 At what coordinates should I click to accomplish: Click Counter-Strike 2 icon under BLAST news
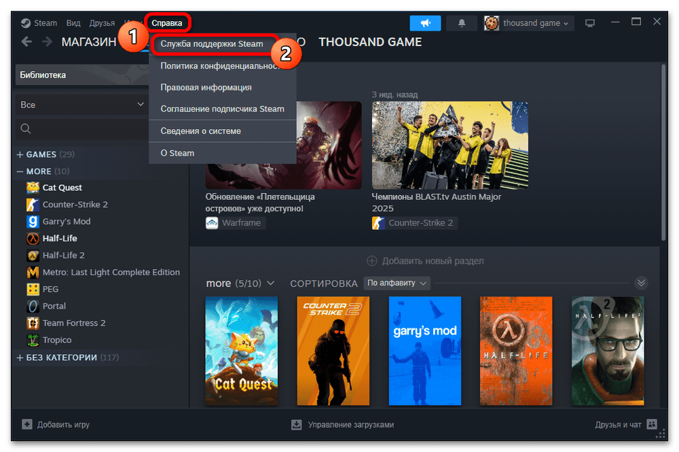click(378, 223)
